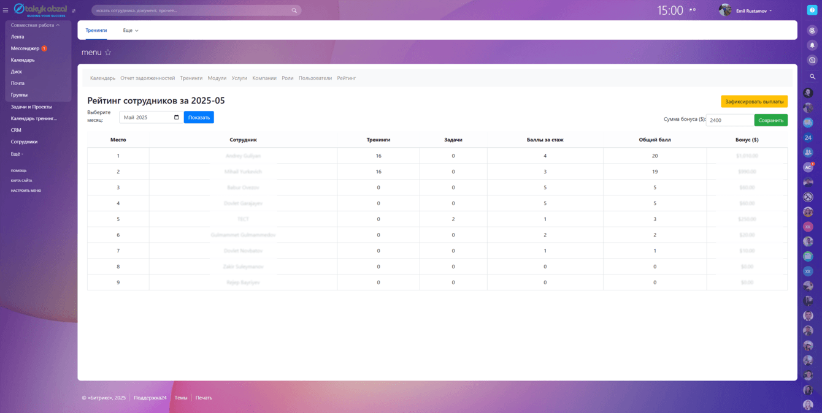Click the flag counter icon beside clock
The height and width of the screenshot is (413, 822).
(x=693, y=10)
